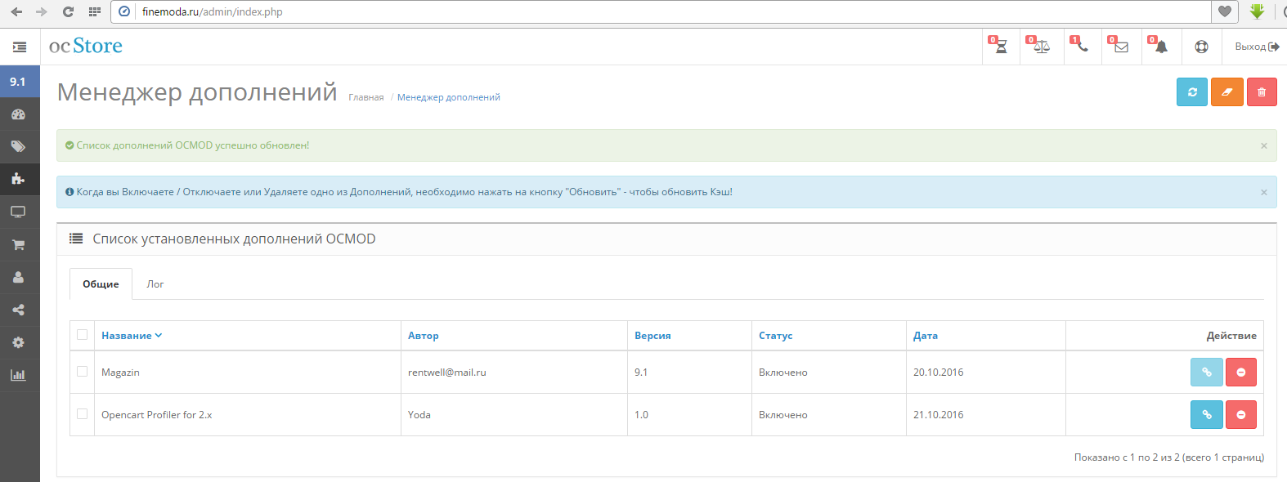Open the marketing share icon in sidebar
This screenshot has height=482, width=1287.
18,310
